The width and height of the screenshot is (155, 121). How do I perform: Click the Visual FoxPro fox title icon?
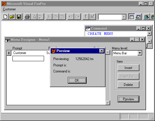pos(4,4)
